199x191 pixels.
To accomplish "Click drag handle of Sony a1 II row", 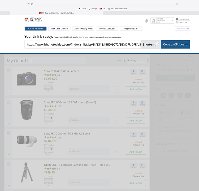I will pyautogui.click(x=9, y=71).
